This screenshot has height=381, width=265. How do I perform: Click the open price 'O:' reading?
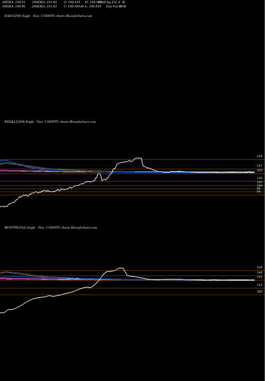click(72, 2)
